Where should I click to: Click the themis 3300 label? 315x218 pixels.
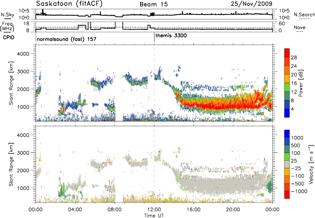tap(171, 35)
